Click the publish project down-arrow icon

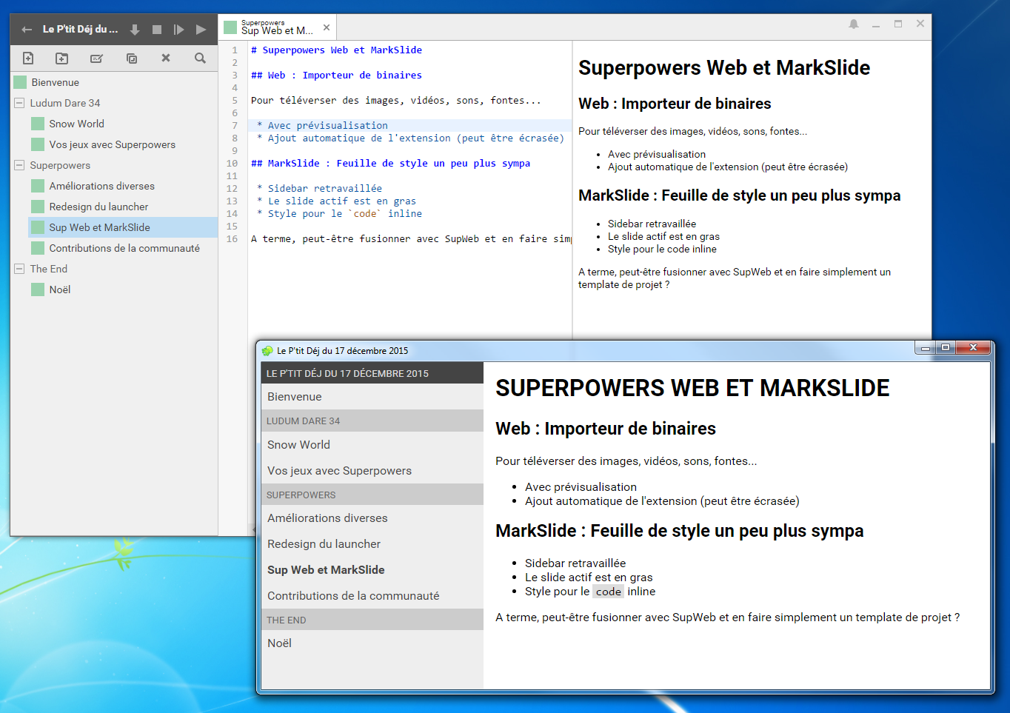point(135,30)
